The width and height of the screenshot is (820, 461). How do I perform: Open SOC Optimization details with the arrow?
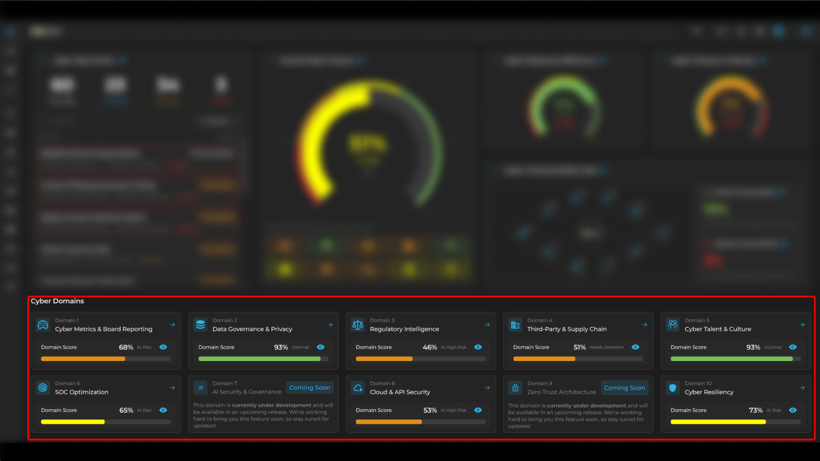coord(172,388)
